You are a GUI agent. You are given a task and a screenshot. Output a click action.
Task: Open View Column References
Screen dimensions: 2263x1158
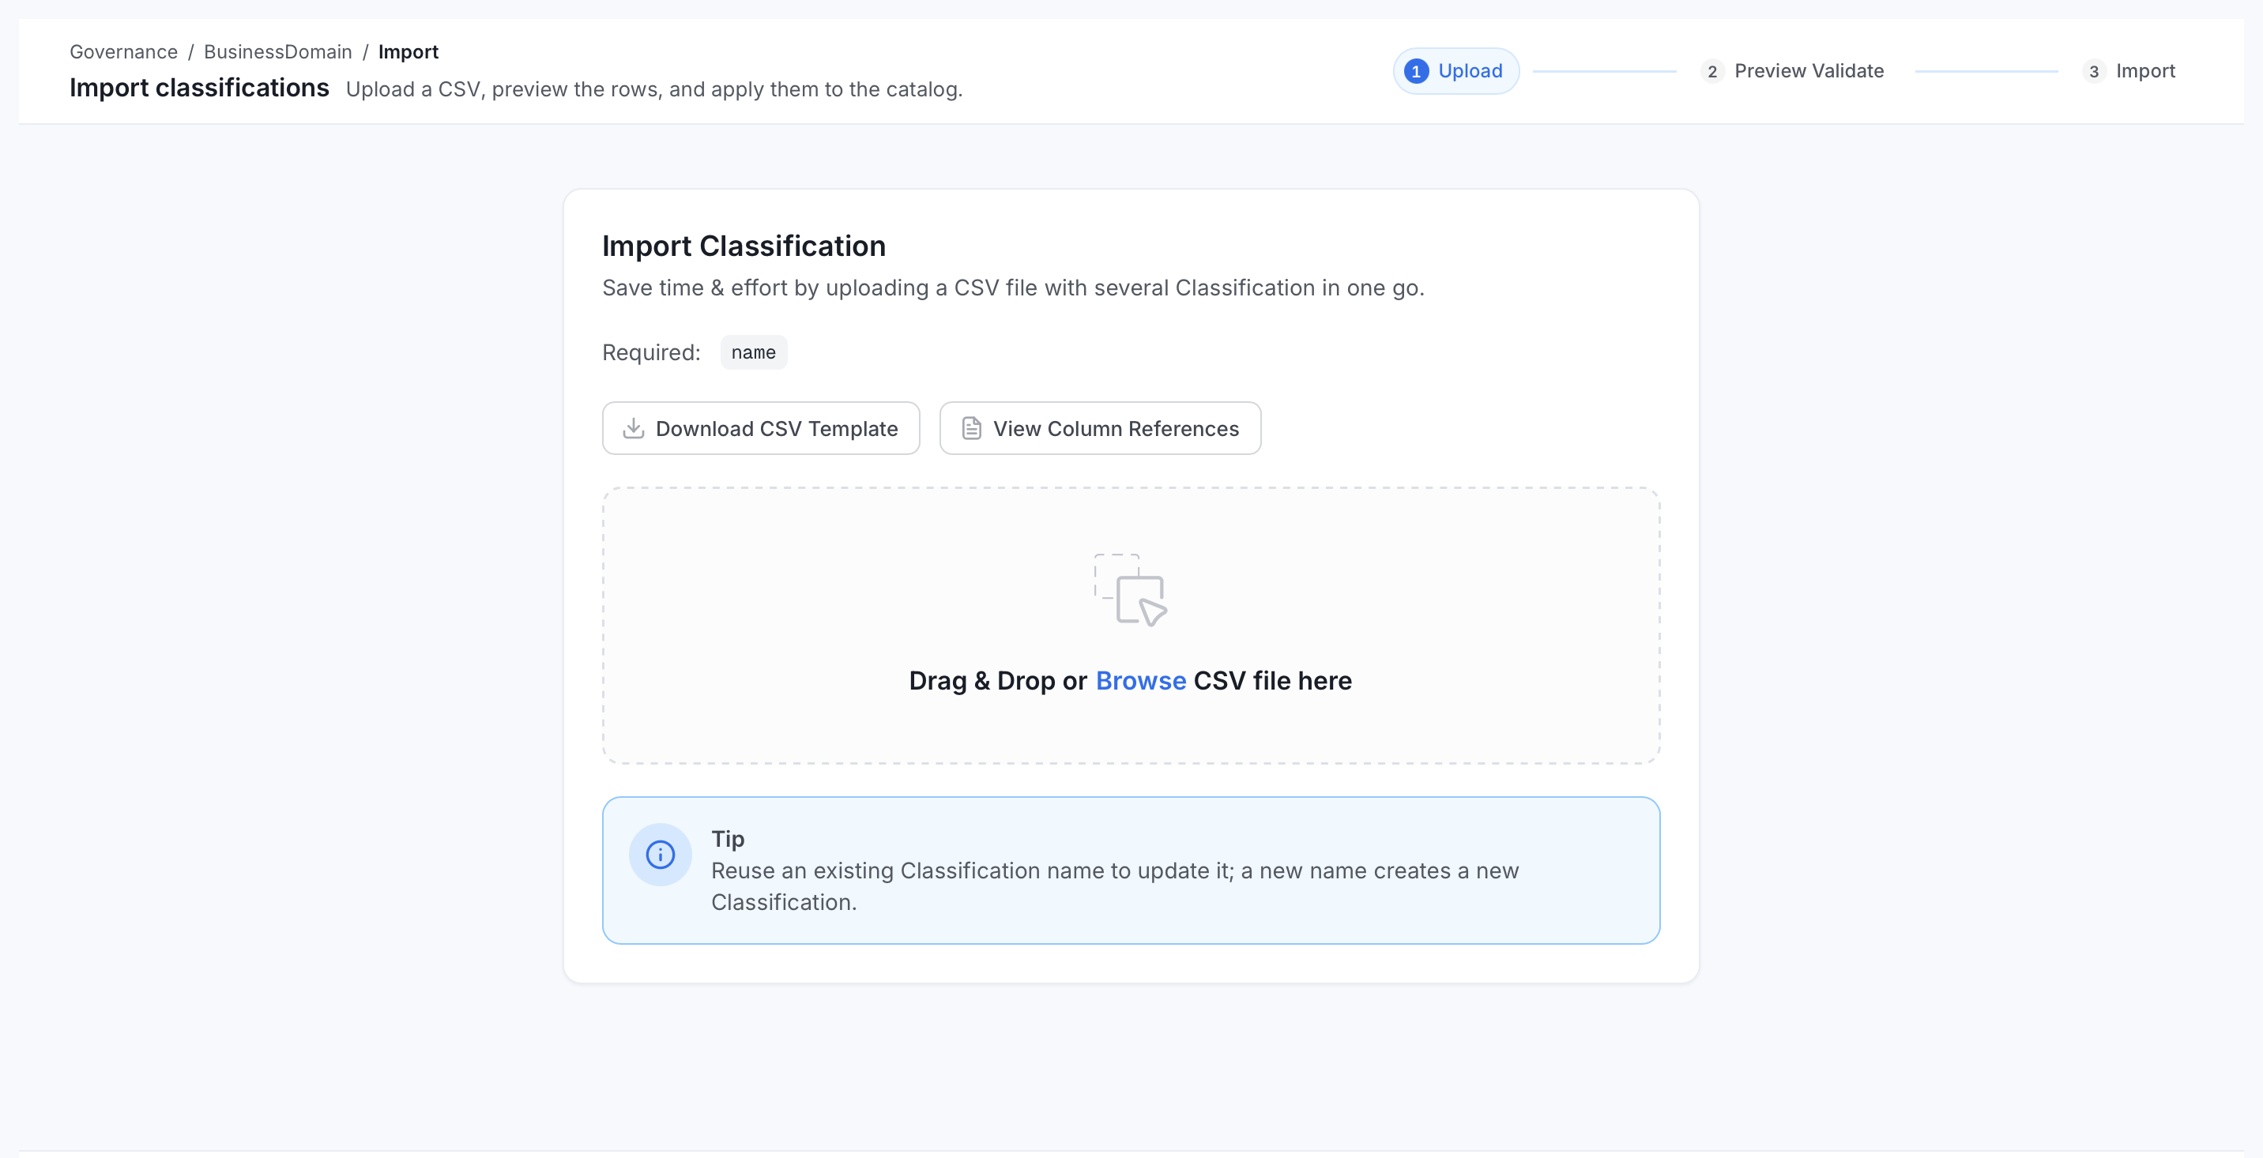click(1100, 428)
